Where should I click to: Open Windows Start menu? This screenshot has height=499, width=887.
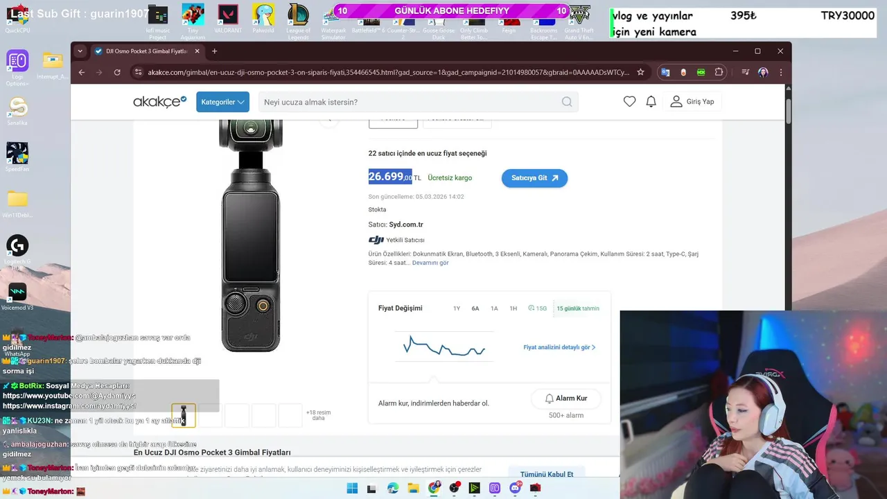[352, 488]
